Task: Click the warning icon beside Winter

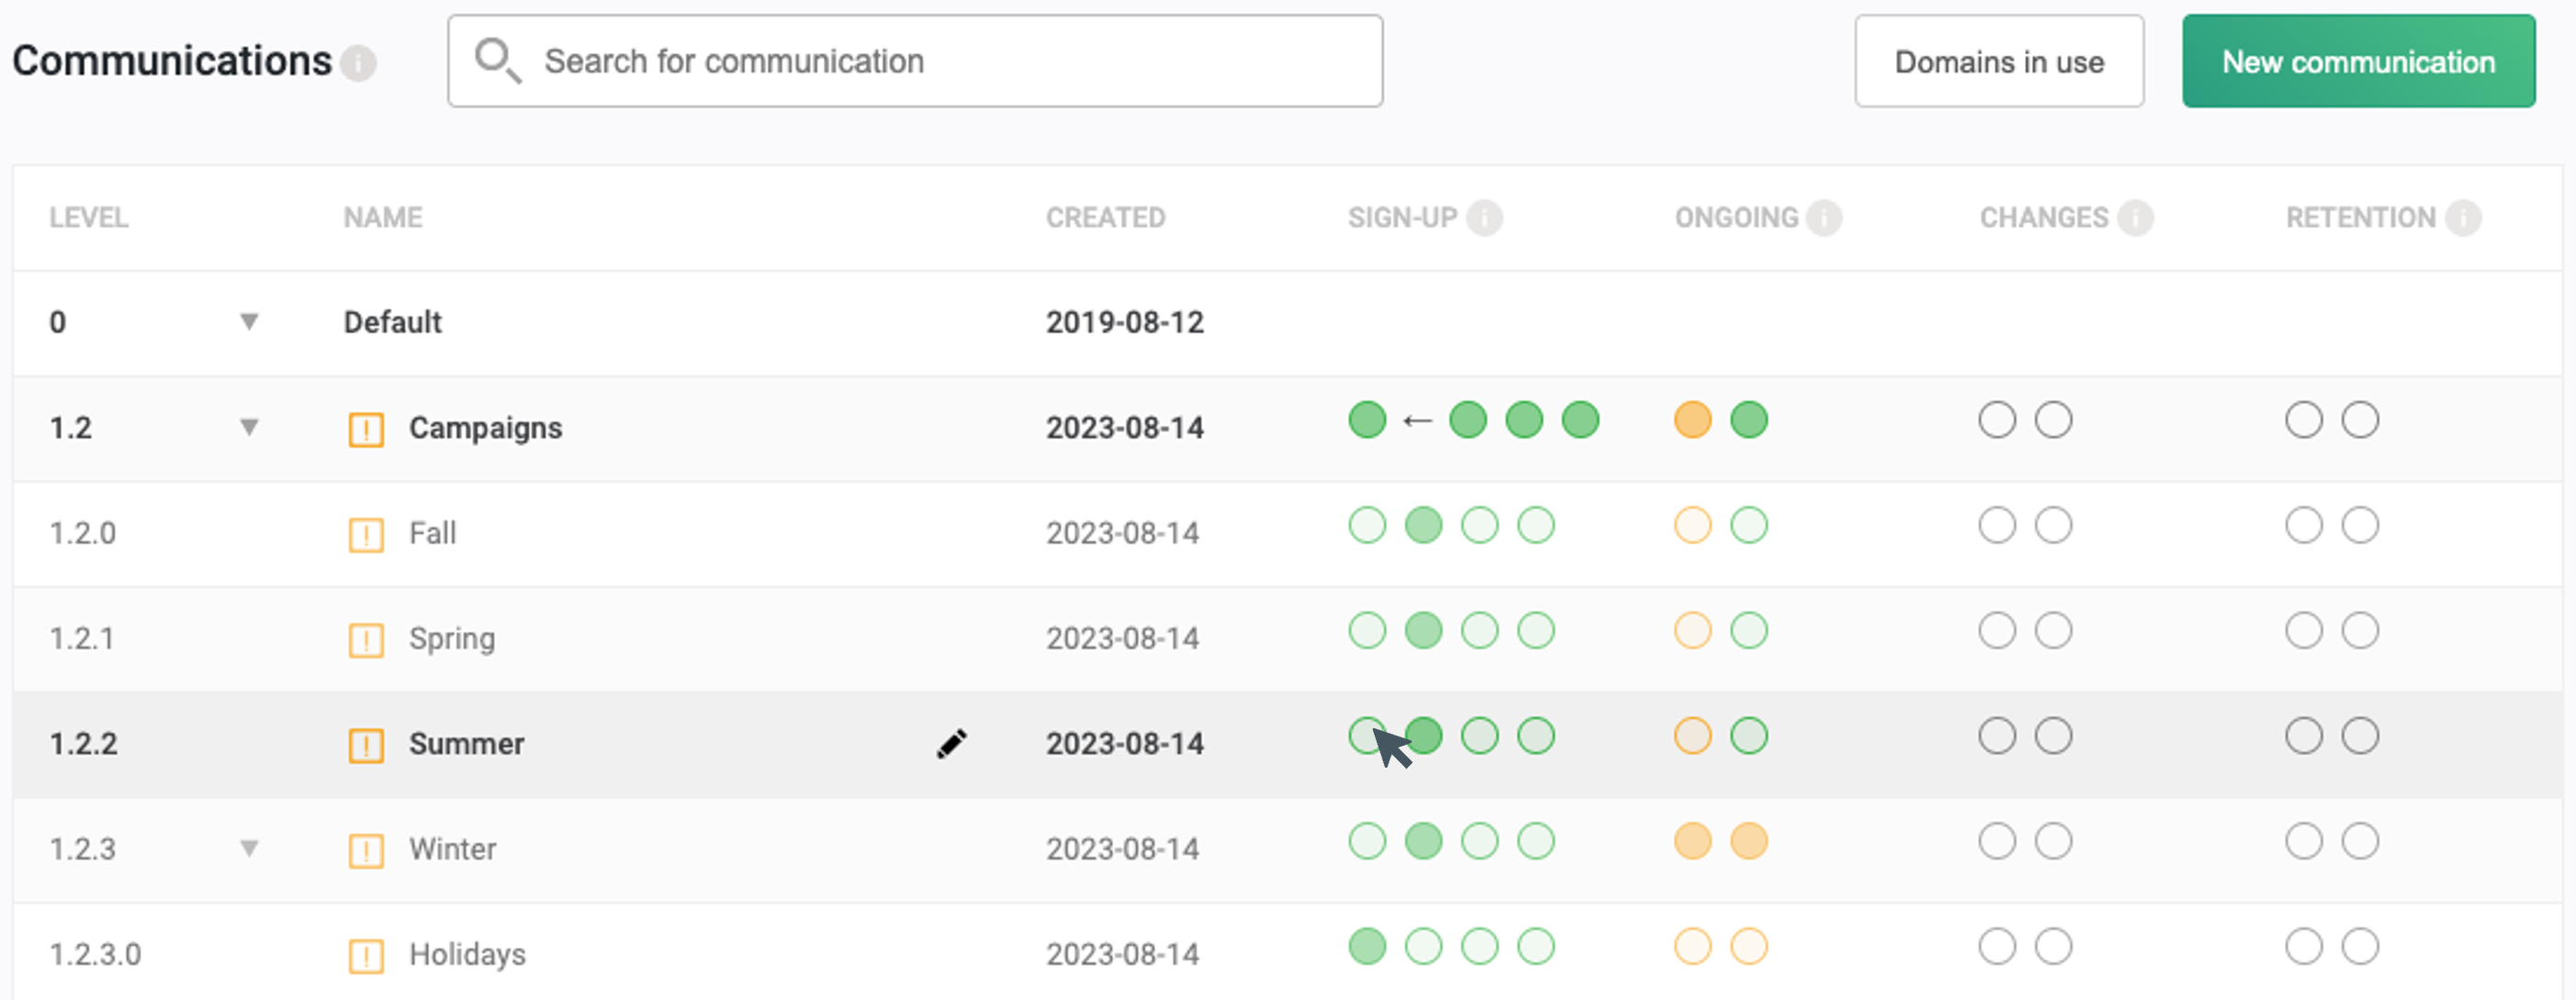Action: coord(366,850)
